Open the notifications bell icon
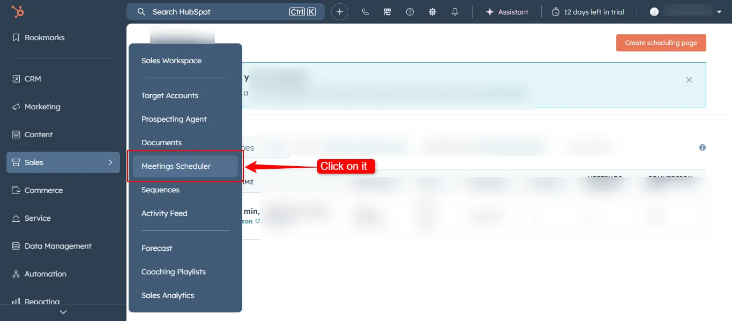732x321 pixels. point(455,12)
